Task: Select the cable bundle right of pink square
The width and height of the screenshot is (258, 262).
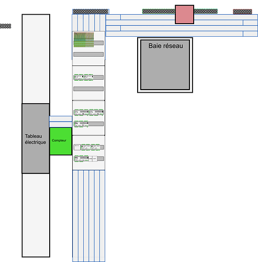Action: tap(206, 12)
